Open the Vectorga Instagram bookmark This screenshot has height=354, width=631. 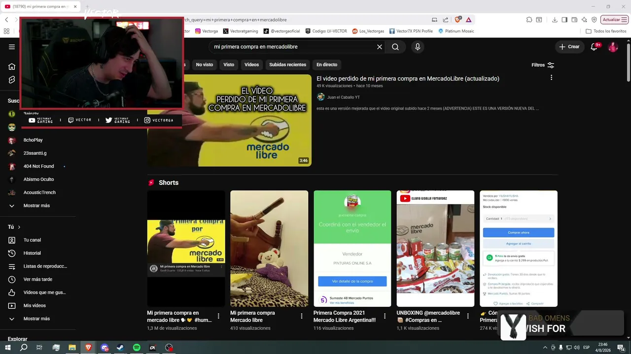[x=207, y=31]
